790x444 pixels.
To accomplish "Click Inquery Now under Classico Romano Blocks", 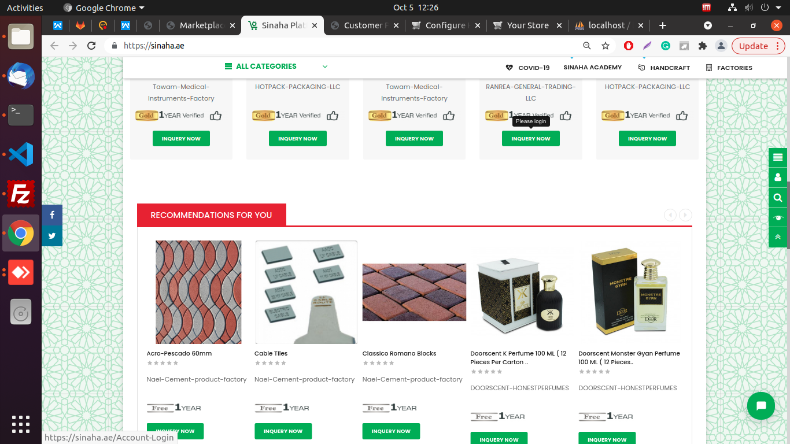I will click(391, 431).
